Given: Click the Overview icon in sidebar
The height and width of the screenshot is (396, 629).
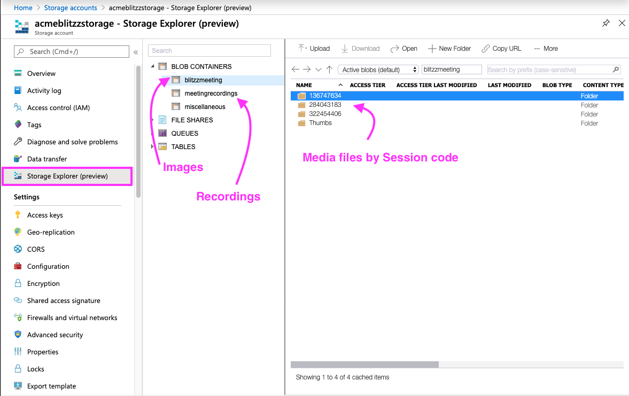Looking at the screenshot, I should tap(18, 73).
